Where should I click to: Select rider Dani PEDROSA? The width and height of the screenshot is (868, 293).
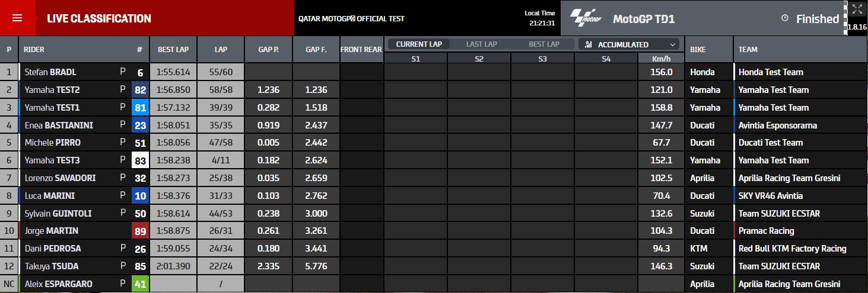point(53,249)
